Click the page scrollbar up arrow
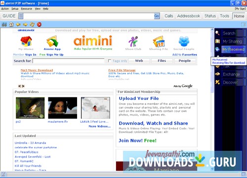This screenshot has height=178, width=247. (x=212, y=30)
